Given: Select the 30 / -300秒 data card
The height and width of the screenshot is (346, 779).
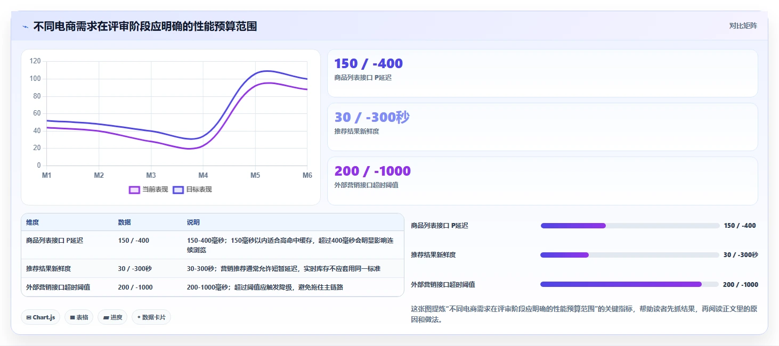Looking at the screenshot, I should click(x=542, y=127).
